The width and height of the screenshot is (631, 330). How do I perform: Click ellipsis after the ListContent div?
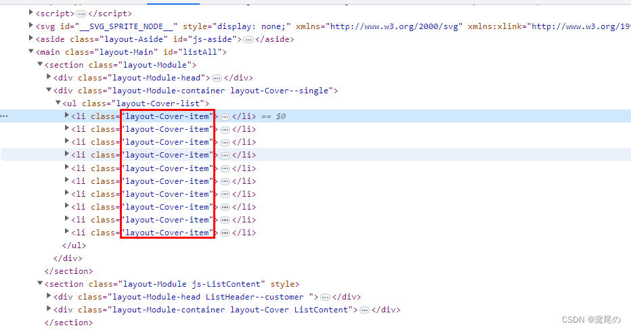coord(365,310)
